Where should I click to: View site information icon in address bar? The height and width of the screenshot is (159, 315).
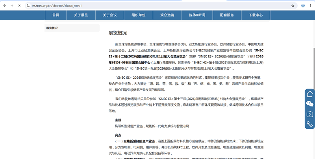coord(28,5)
